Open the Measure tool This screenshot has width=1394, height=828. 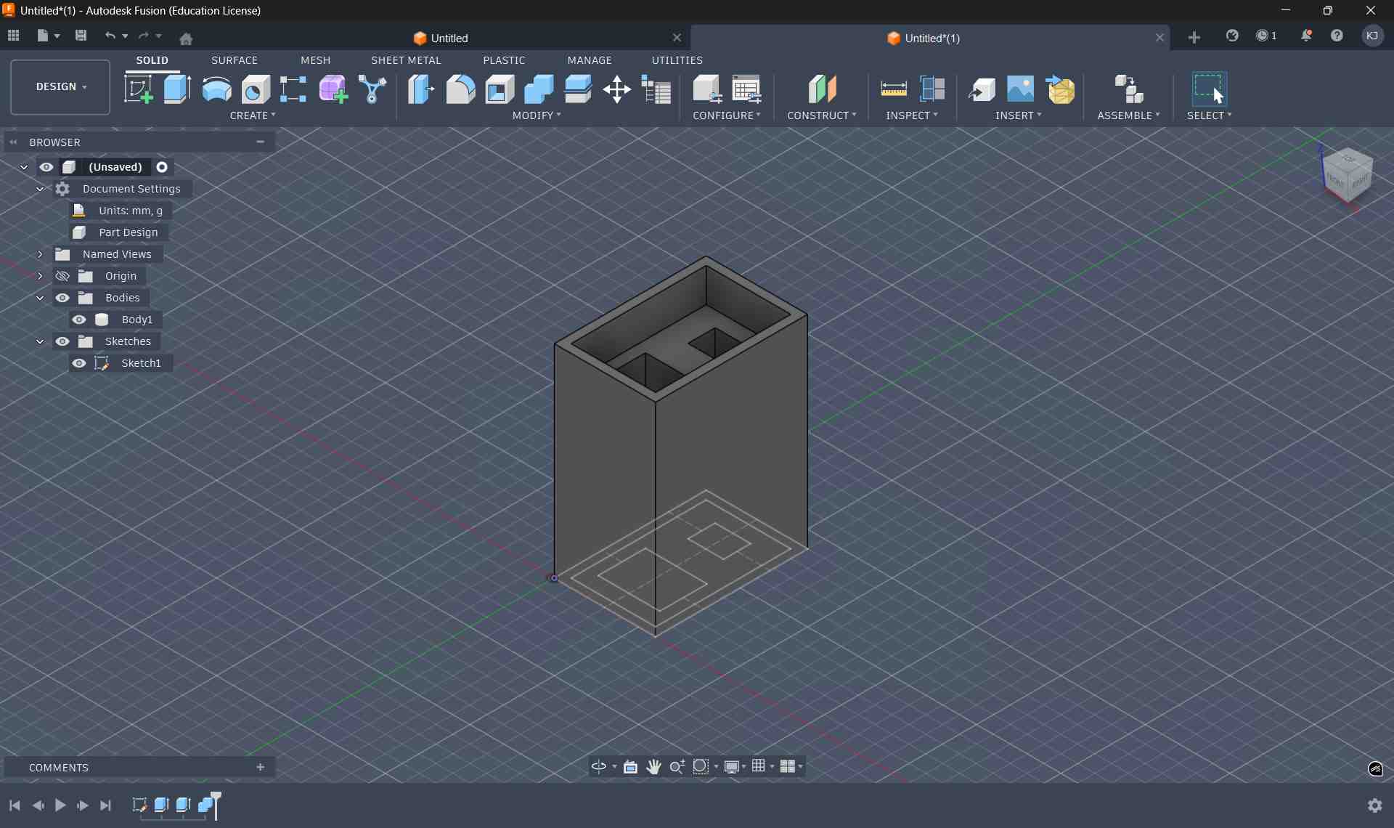pyautogui.click(x=893, y=89)
